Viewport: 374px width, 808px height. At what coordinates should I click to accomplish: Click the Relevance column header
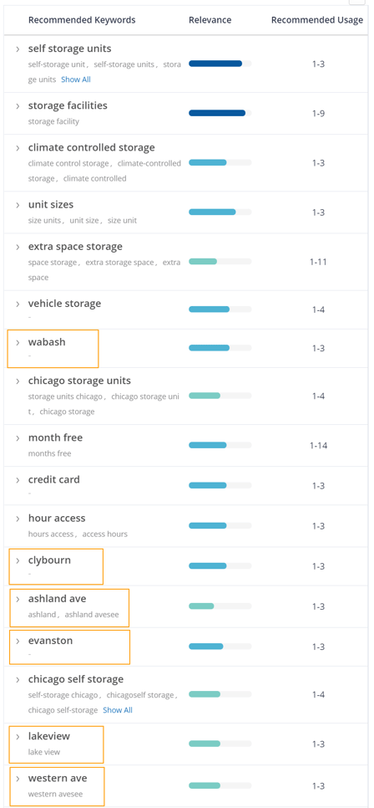pyautogui.click(x=210, y=20)
